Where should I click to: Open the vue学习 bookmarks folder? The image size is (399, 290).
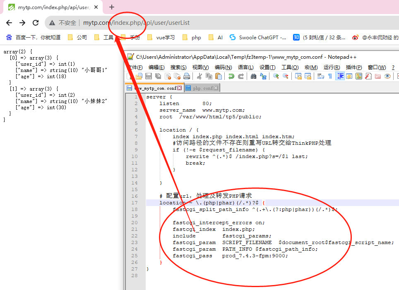pos(161,37)
